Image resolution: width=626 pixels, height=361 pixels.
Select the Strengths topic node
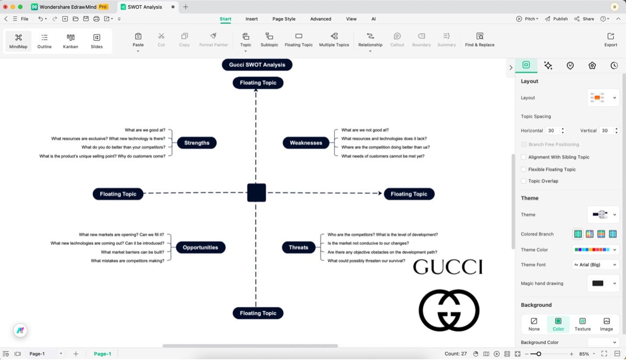197,143
